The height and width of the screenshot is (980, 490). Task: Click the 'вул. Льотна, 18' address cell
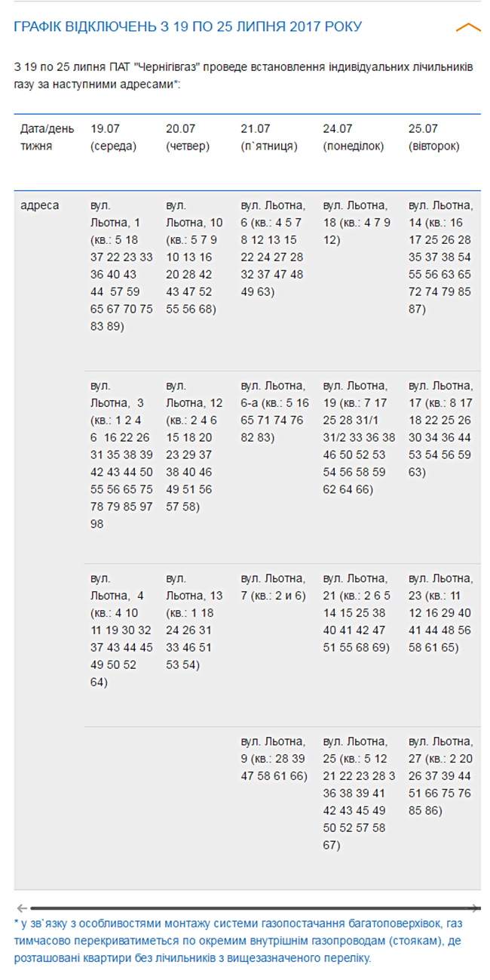pyautogui.click(x=357, y=223)
